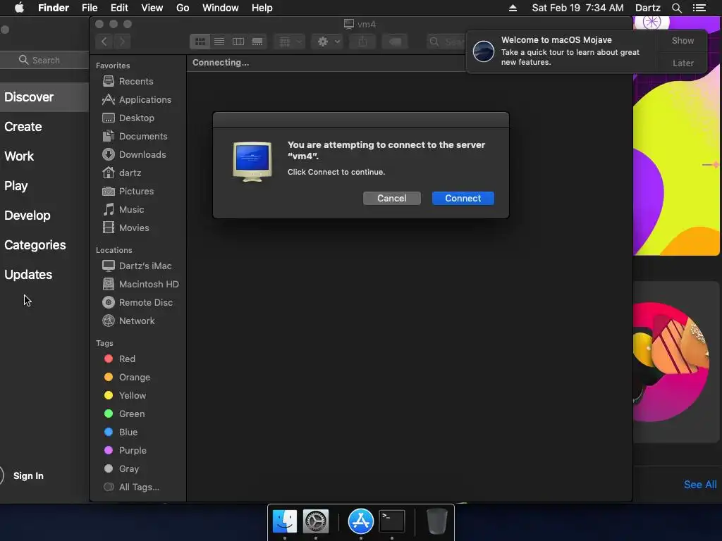Select Discover in App Store sidebar
This screenshot has height=541, width=722.
(44, 97)
